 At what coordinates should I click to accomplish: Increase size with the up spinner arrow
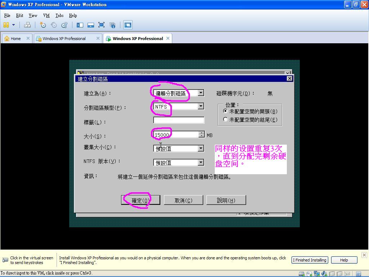[x=201, y=133]
